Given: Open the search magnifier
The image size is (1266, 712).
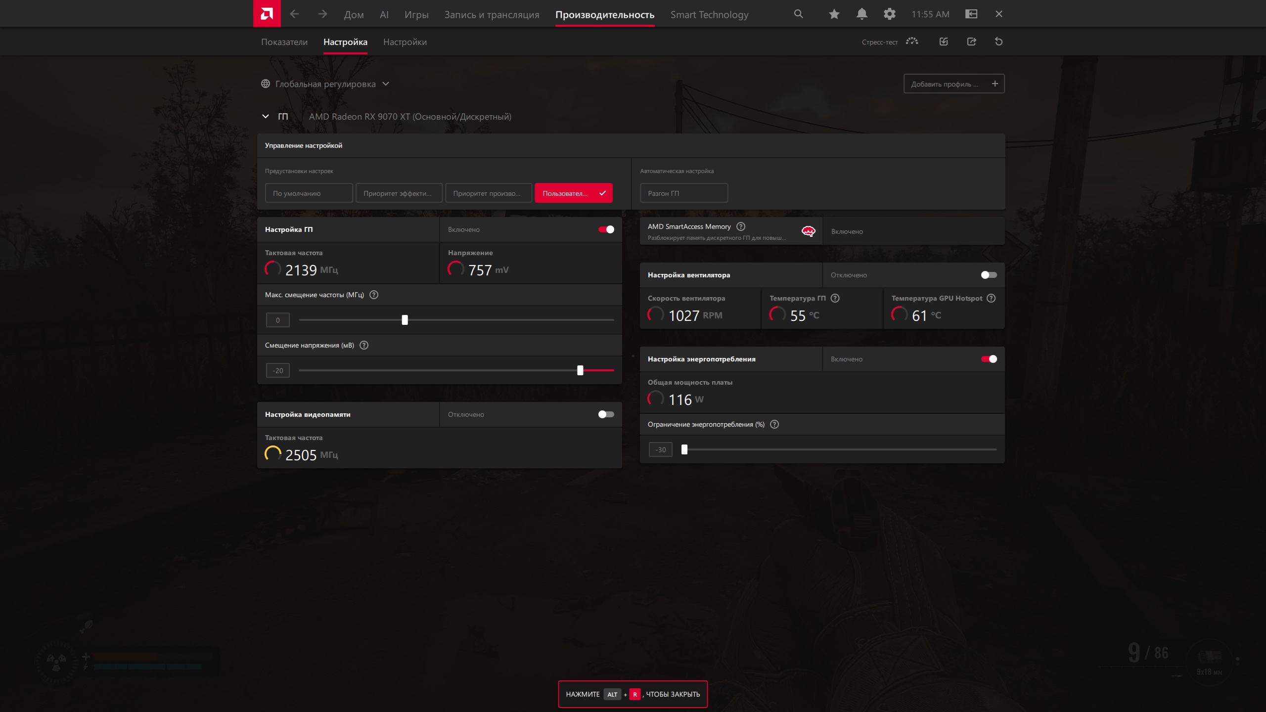Looking at the screenshot, I should click(x=798, y=14).
